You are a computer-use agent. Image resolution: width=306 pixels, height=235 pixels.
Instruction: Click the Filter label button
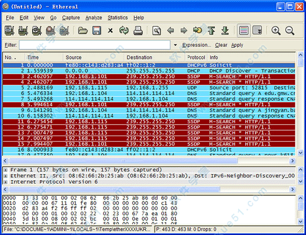[x=11, y=45]
